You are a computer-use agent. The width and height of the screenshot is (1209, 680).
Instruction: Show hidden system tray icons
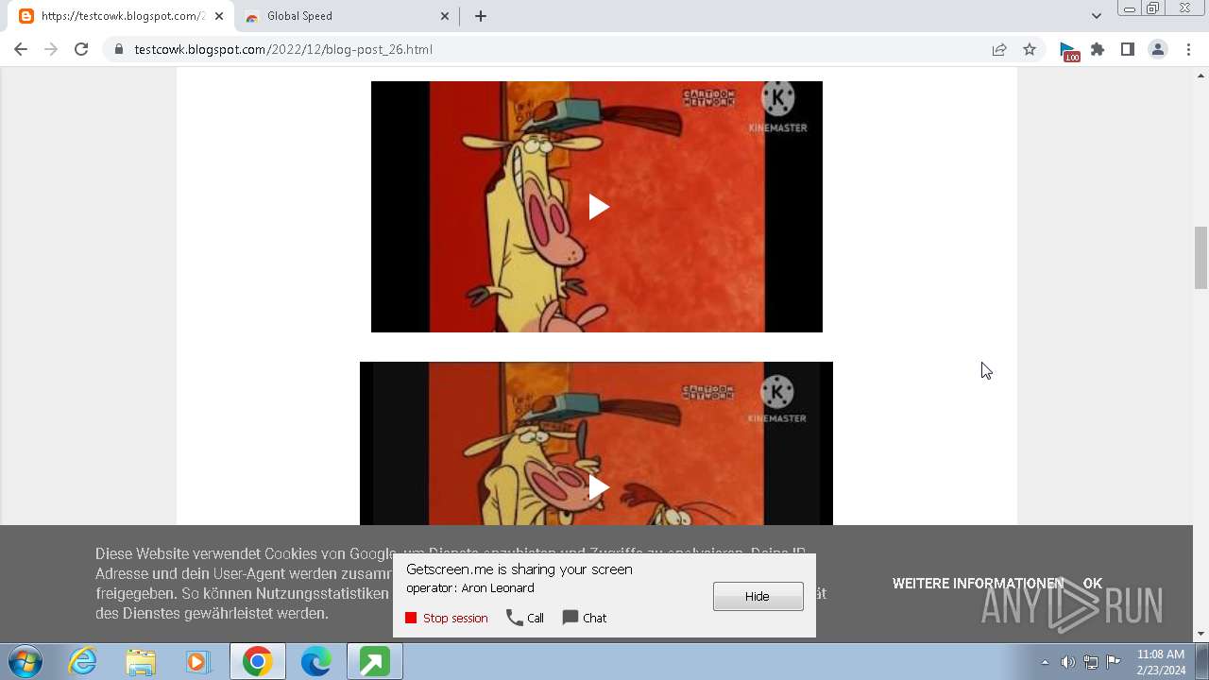(x=1045, y=662)
